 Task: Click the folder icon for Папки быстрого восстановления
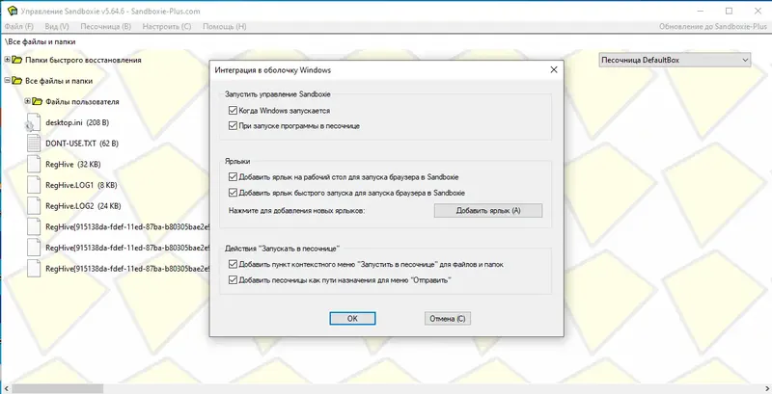[x=17, y=60]
